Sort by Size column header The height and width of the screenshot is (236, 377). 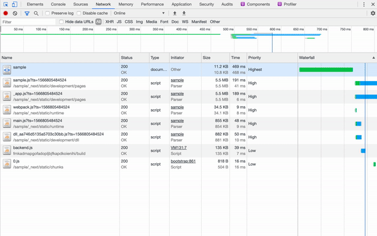[x=216, y=58]
